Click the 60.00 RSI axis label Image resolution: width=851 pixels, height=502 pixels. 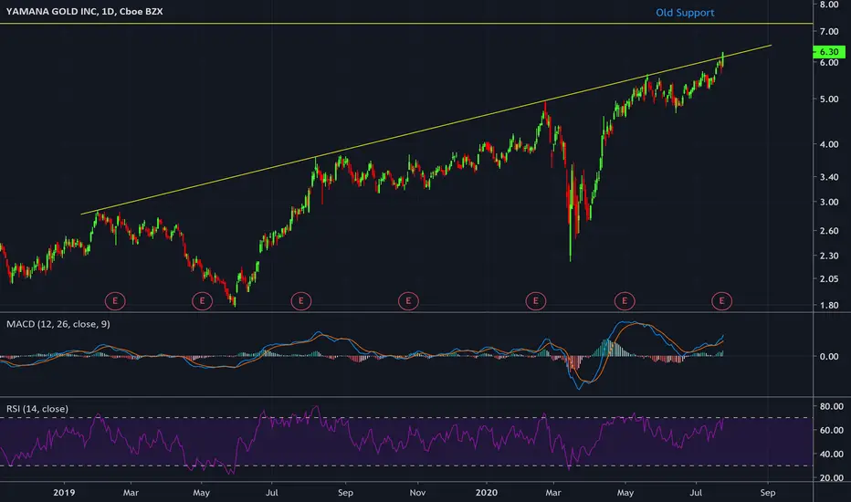pyautogui.click(x=832, y=431)
